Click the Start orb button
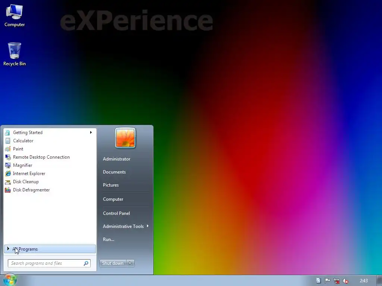The height and width of the screenshot is (286, 382). (x=10, y=280)
